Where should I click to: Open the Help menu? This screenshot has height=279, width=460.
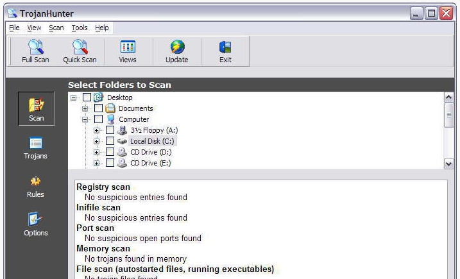(102, 28)
